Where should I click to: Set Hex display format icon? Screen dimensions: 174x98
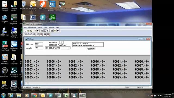pos(32,35)
